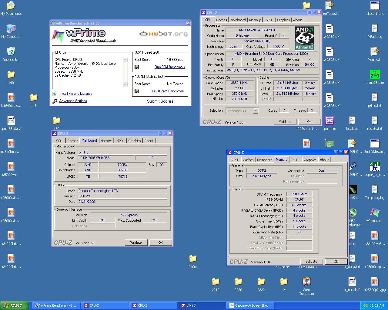Open the 940es folder icon

pyautogui.click(x=193, y=261)
